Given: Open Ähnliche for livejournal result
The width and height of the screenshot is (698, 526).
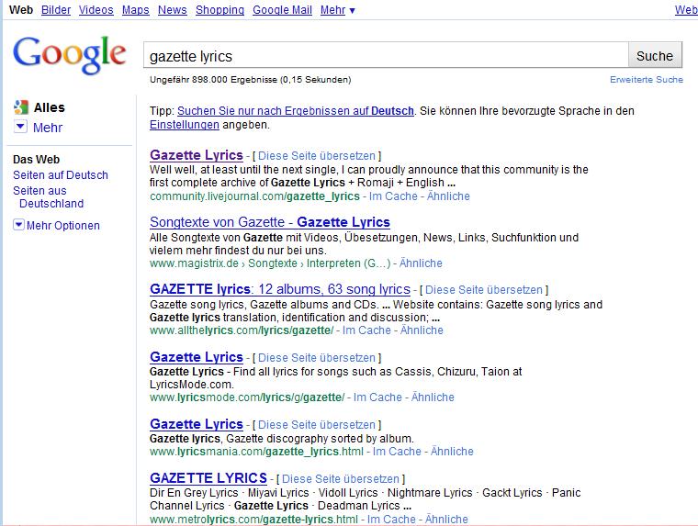Looking at the screenshot, I should click(448, 196).
